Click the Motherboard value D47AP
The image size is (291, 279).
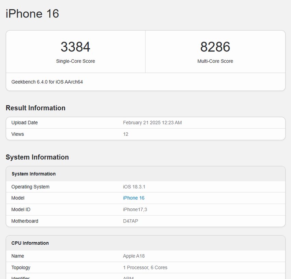click(x=130, y=221)
